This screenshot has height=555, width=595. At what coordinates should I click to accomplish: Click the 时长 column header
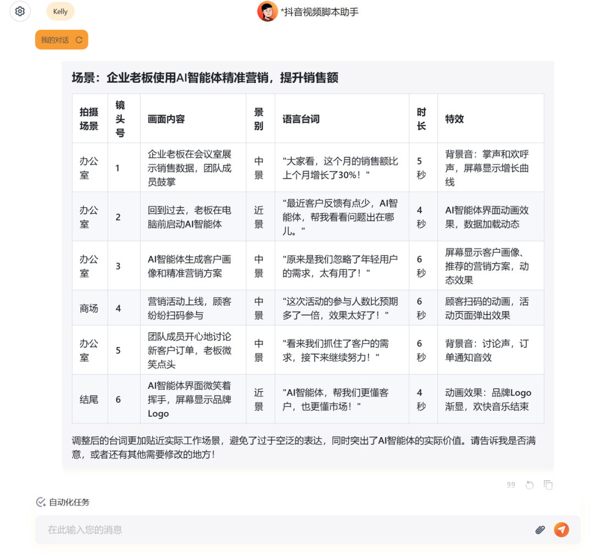pyautogui.click(x=423, y=119)
